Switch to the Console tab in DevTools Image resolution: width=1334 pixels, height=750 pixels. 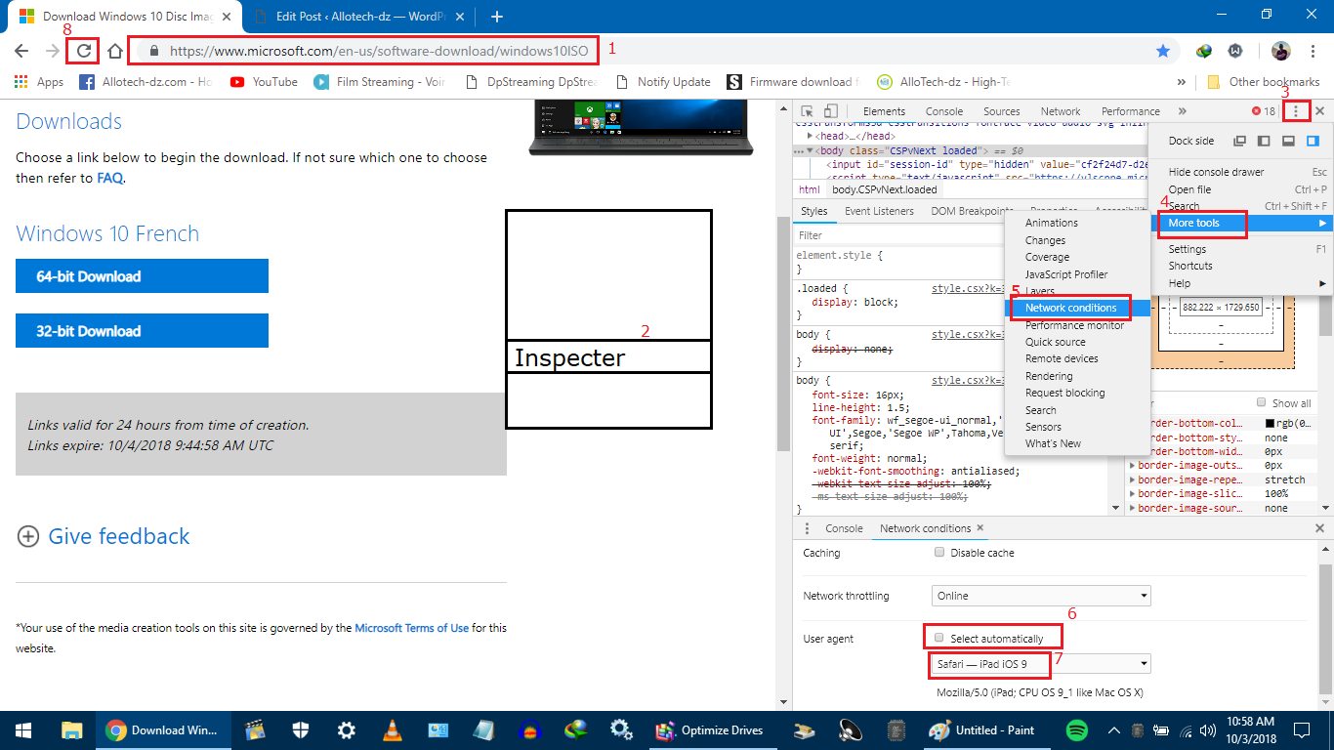point(943,111)
